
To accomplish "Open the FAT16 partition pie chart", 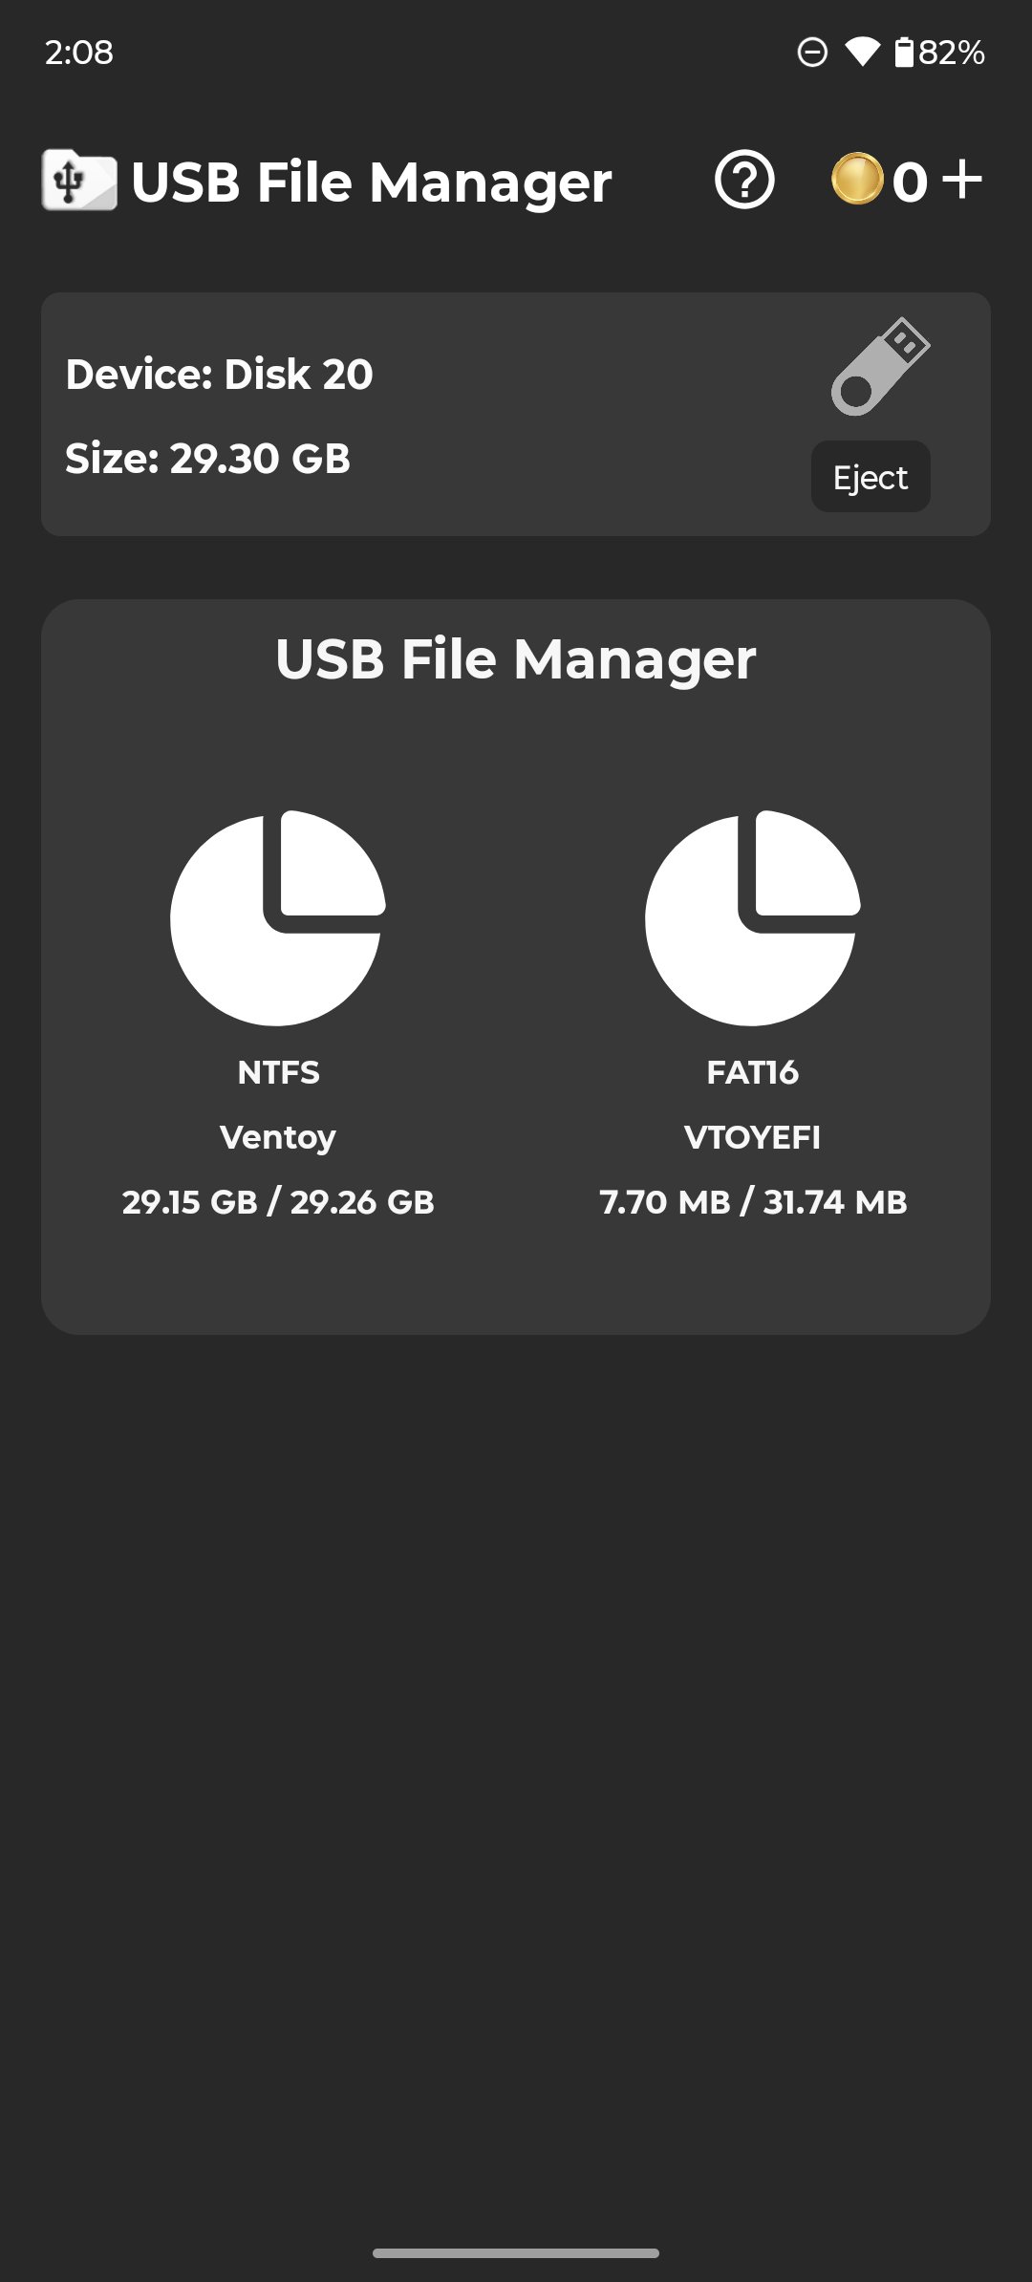I will pyautogui.click(x=753, y=917).
